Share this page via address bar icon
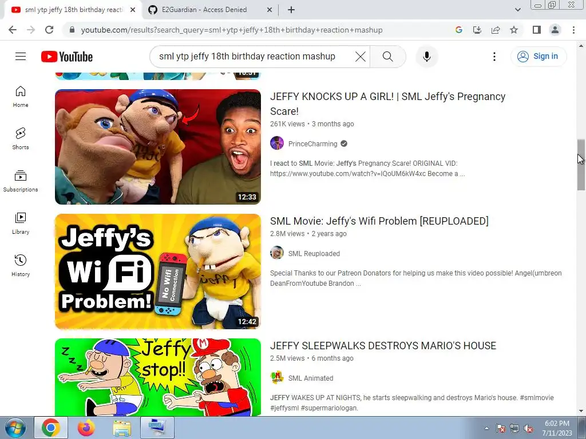The height and width of the screenshot is (439, 586). [x=496, y=30]
